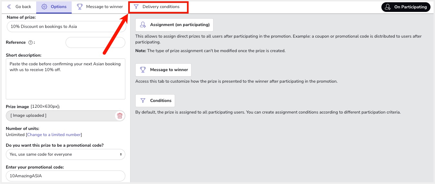Open the promotional code type dropdown
435x184 pixels.
click(66, 154)
